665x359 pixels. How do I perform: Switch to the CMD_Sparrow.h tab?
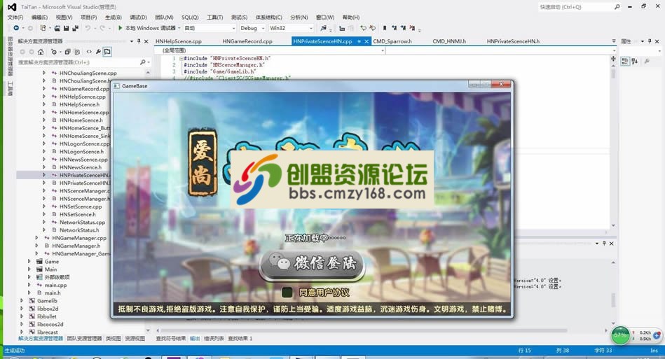[392, 41]
